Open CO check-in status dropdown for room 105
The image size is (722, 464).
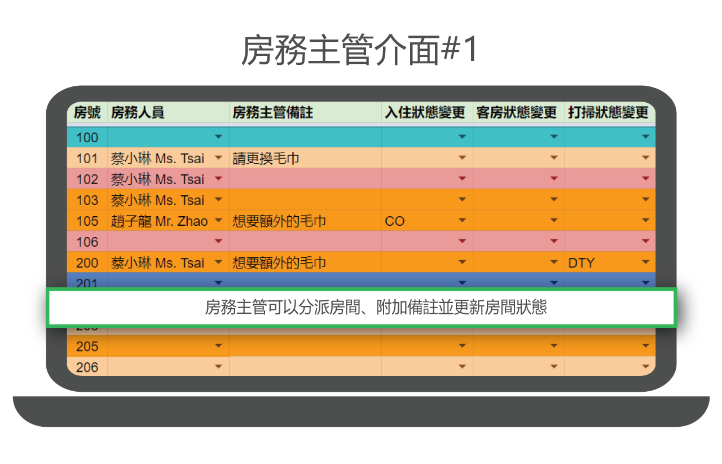point(463,221)
